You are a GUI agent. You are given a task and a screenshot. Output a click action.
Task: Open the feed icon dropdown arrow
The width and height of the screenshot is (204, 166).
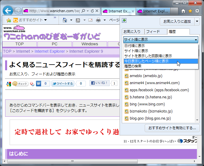pyautogui.click(x=84, y=20)
